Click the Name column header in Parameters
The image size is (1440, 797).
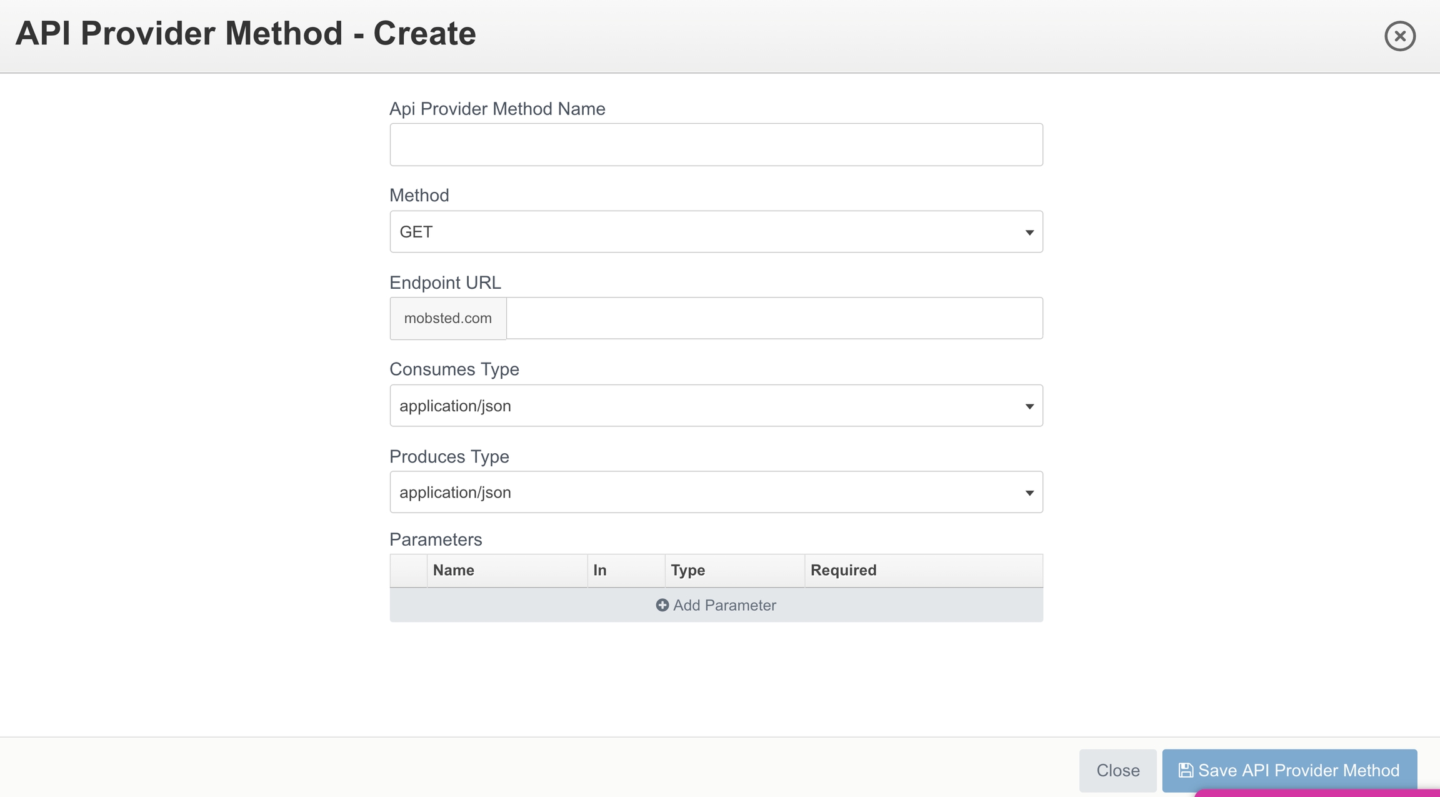tap(454, 570)
